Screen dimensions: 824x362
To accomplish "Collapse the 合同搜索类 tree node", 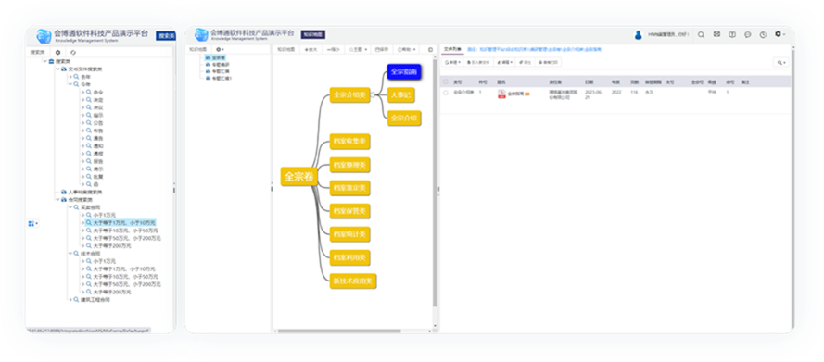I will [x=57, y=200].
